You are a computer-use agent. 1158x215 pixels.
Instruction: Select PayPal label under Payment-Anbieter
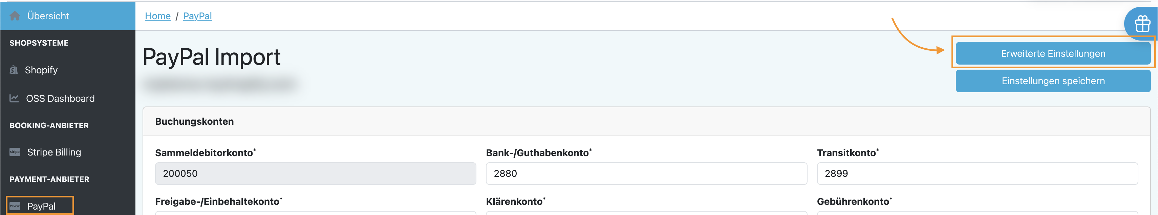[41, 206]
